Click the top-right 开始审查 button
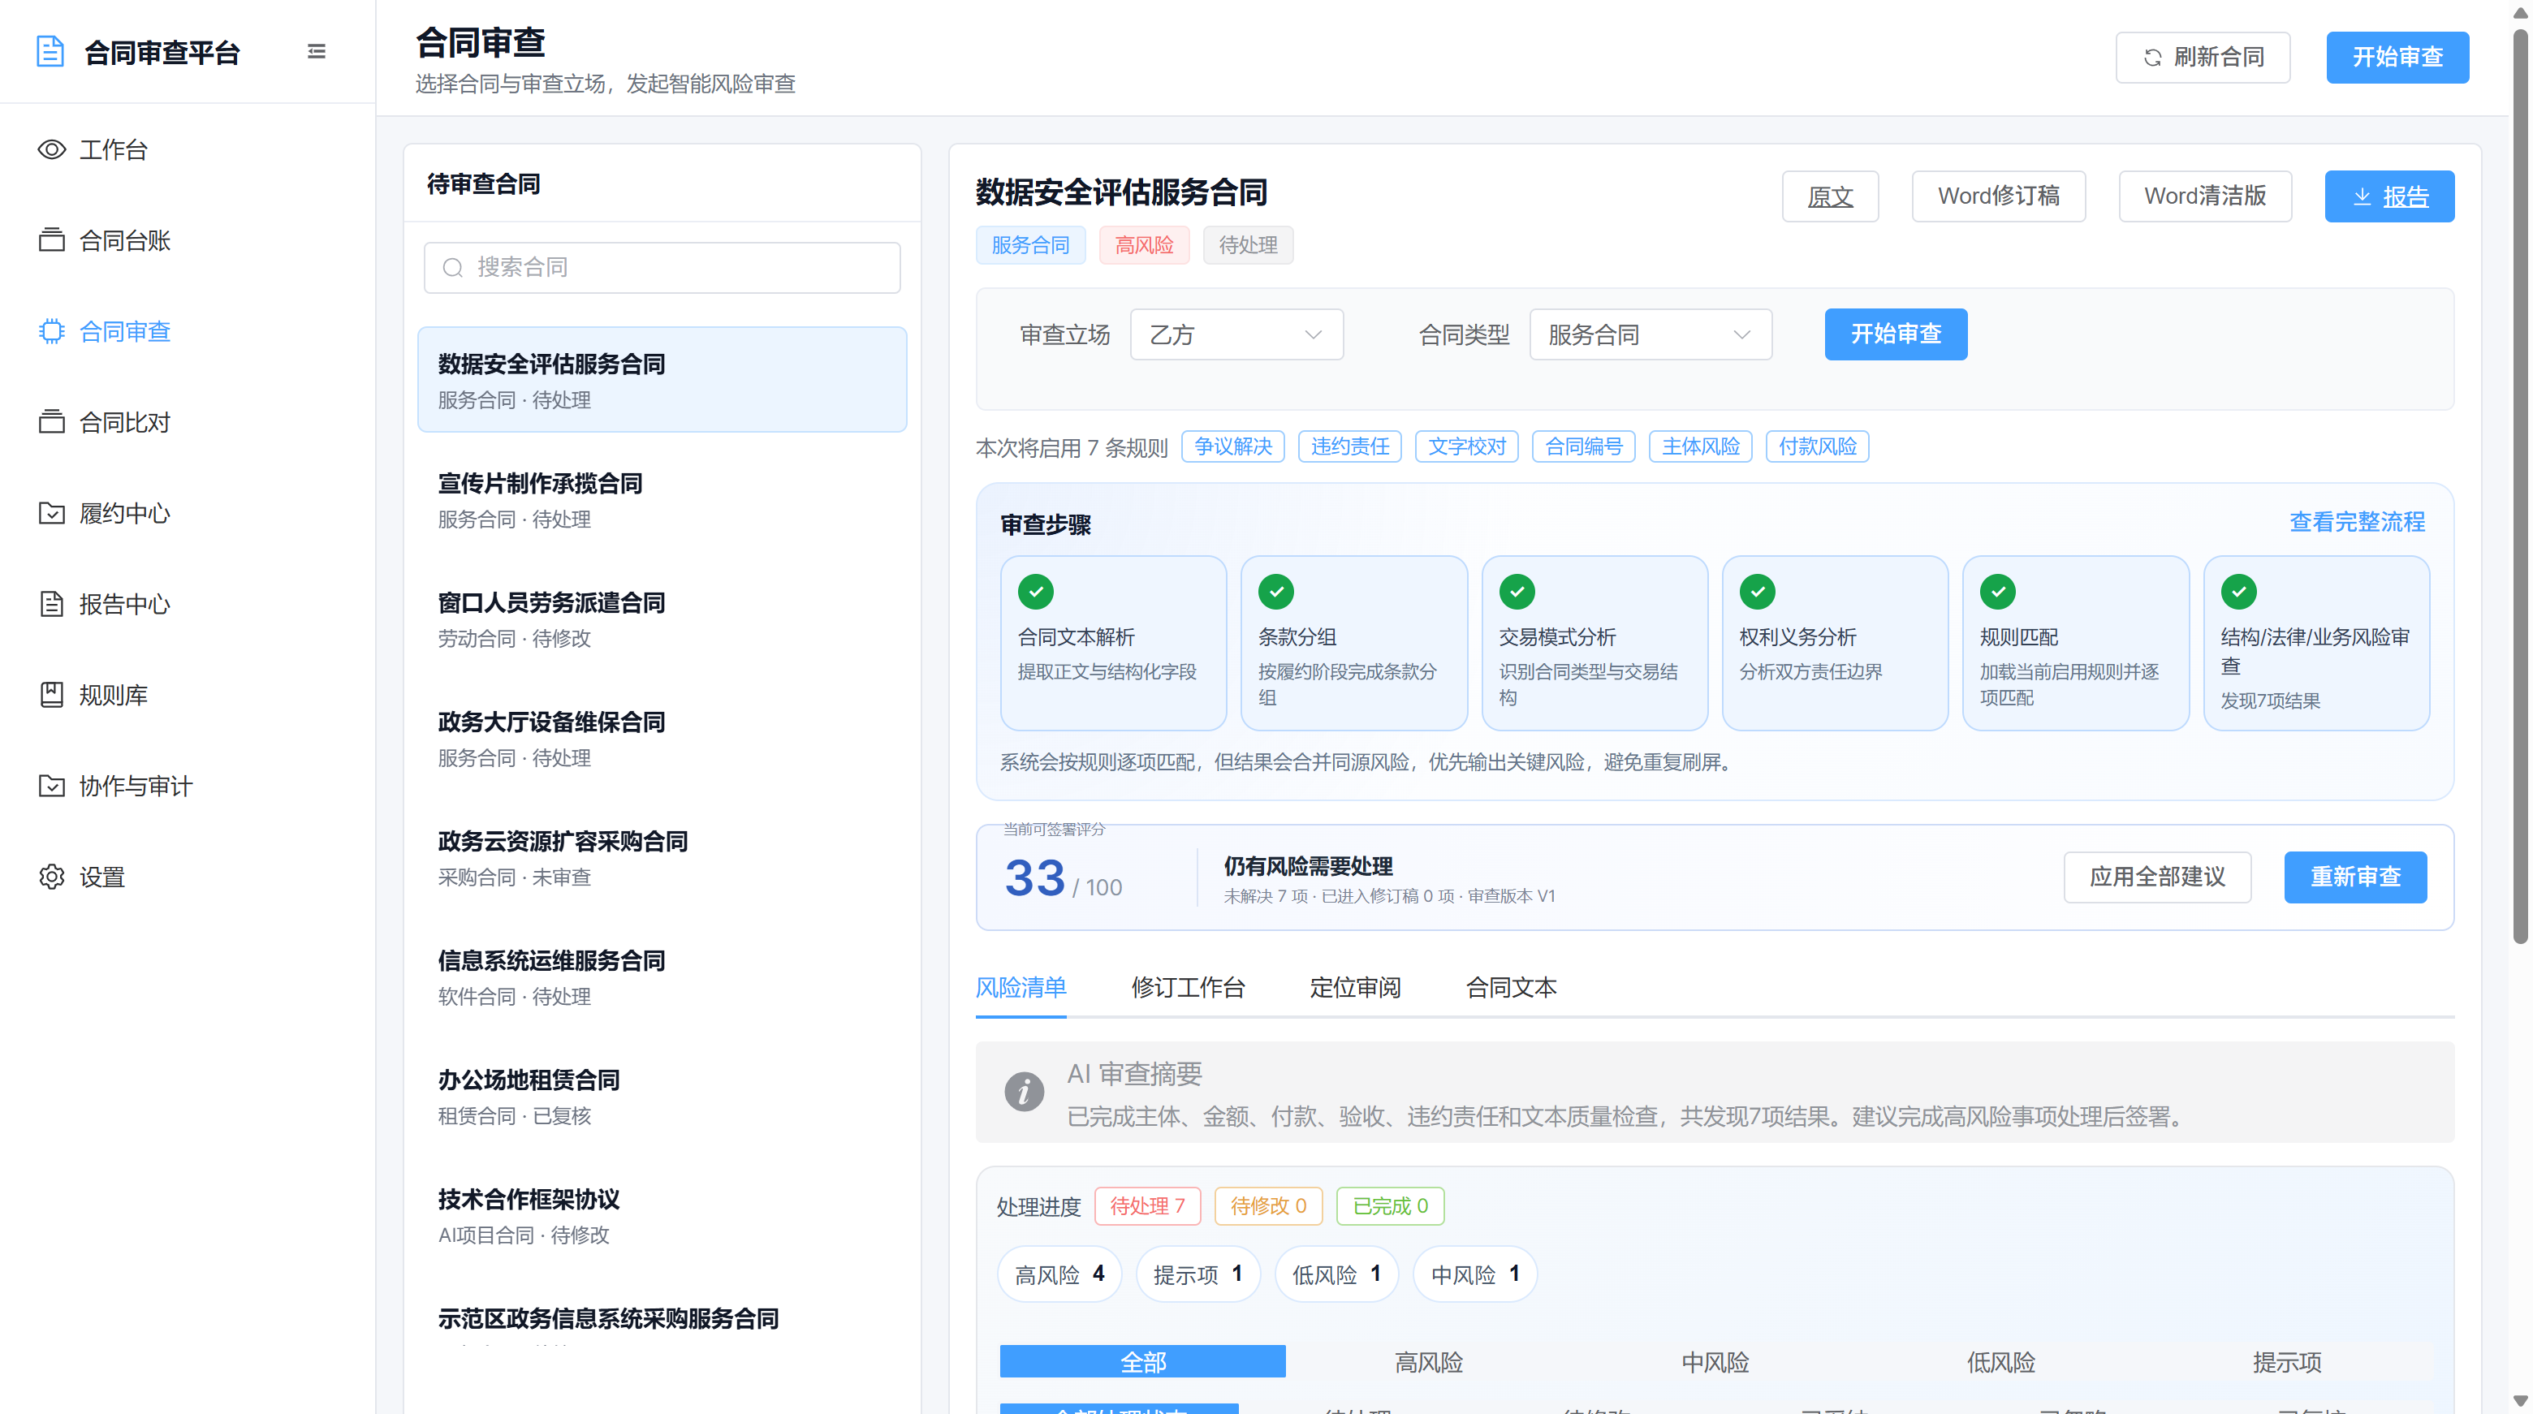 (x=2397, y=57)
